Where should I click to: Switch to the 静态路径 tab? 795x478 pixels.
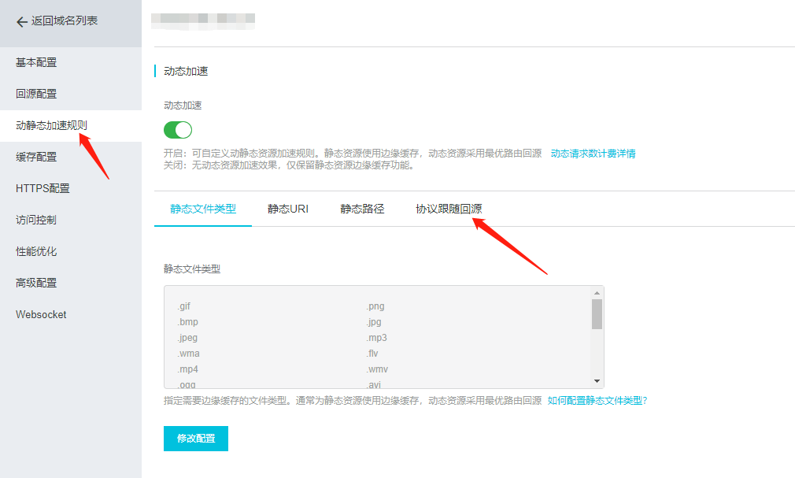[x=362, y=209]
